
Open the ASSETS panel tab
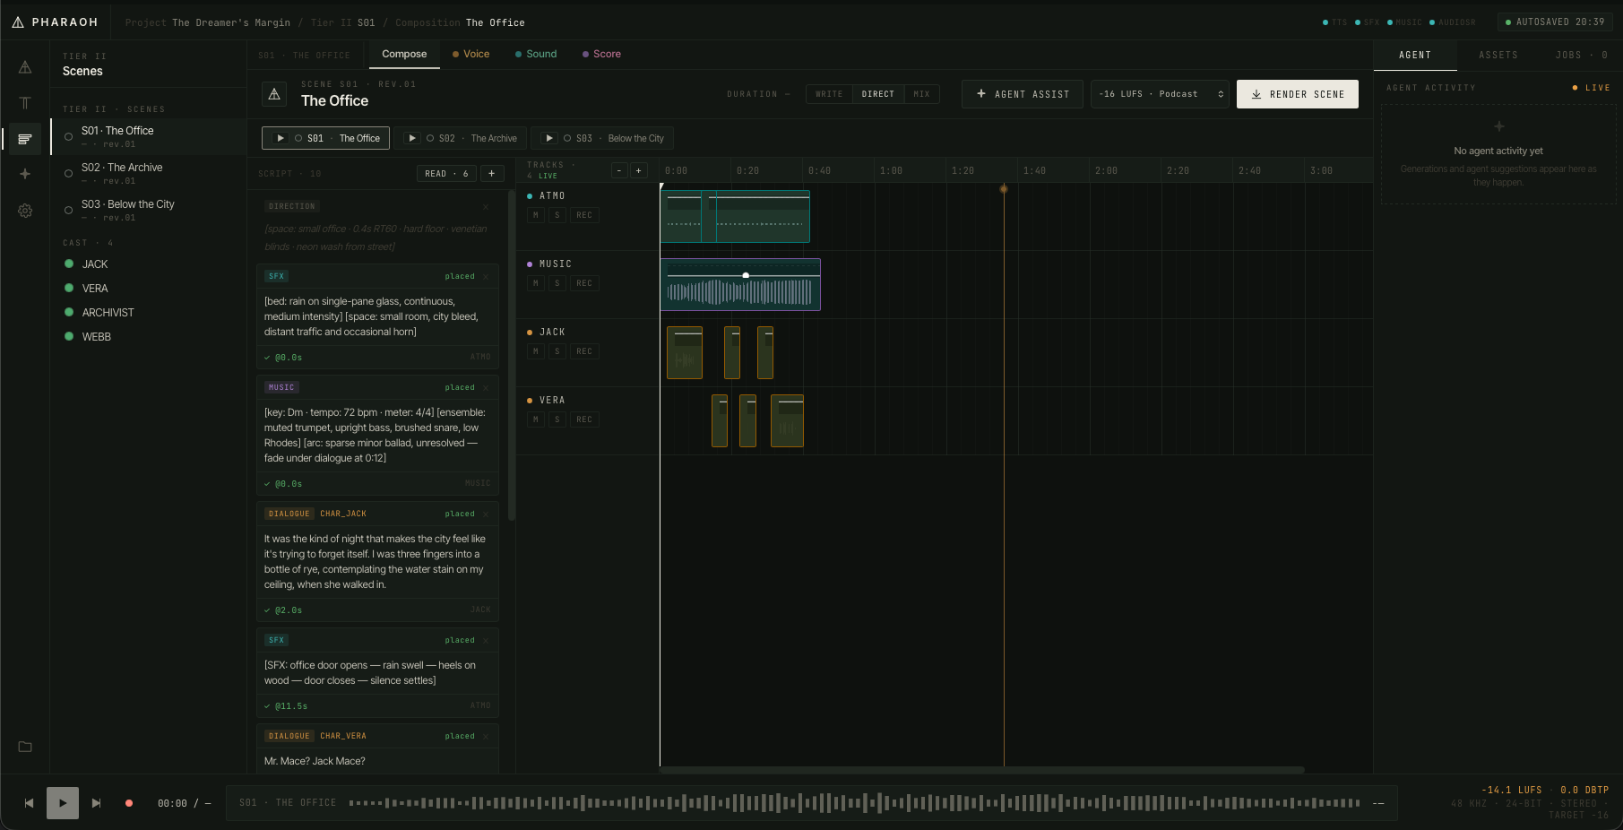point(1498,55)
